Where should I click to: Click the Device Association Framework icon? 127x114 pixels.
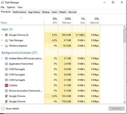7,91
